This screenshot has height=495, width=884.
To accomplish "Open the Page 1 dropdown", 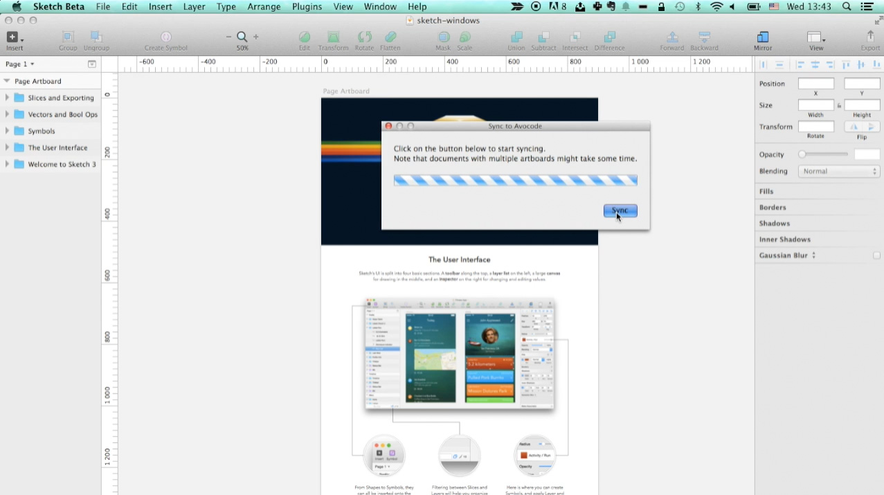I will pyautogui.click(x=20, y=64).
